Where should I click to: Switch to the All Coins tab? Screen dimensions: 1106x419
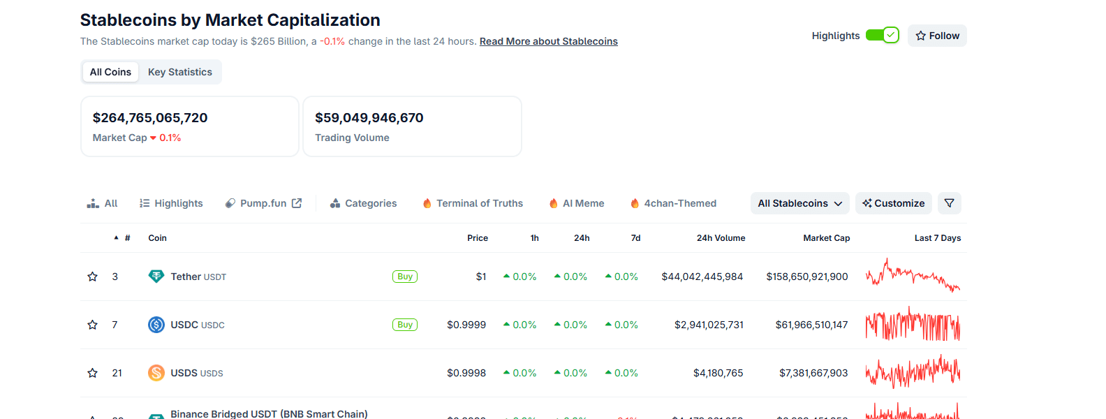pos(110,72)
